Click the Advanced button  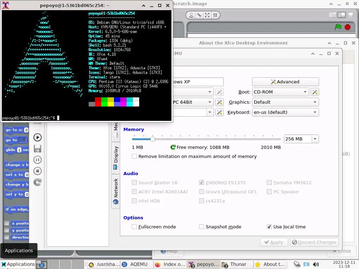(285, 82)
